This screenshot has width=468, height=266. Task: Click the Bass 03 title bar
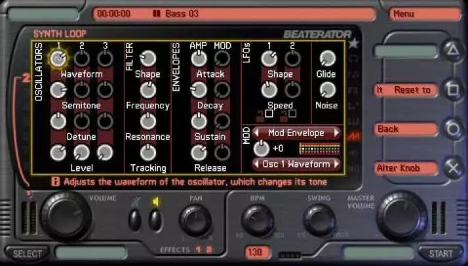tap(234, 14)
